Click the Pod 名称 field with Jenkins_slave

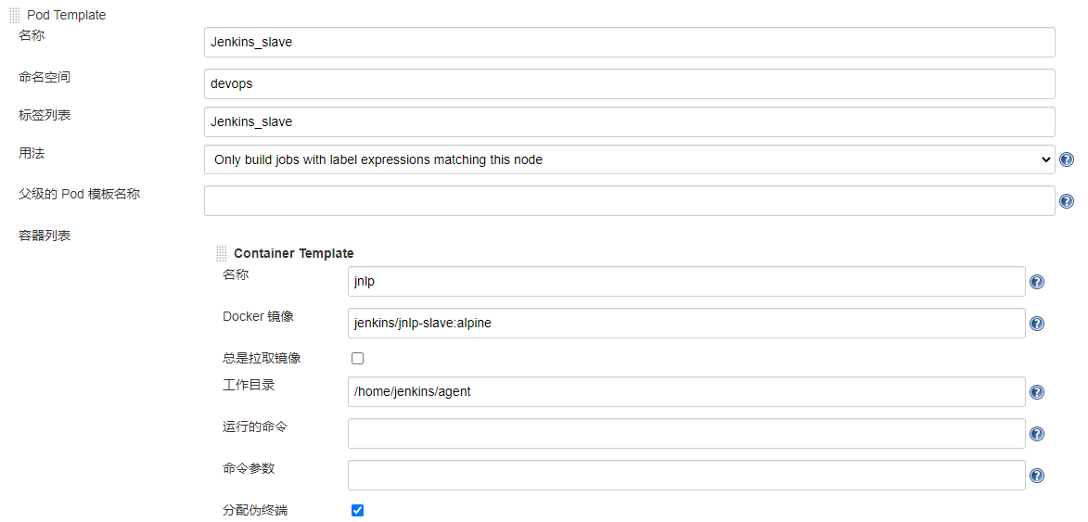pyautogui.click(x=629, y=42)
